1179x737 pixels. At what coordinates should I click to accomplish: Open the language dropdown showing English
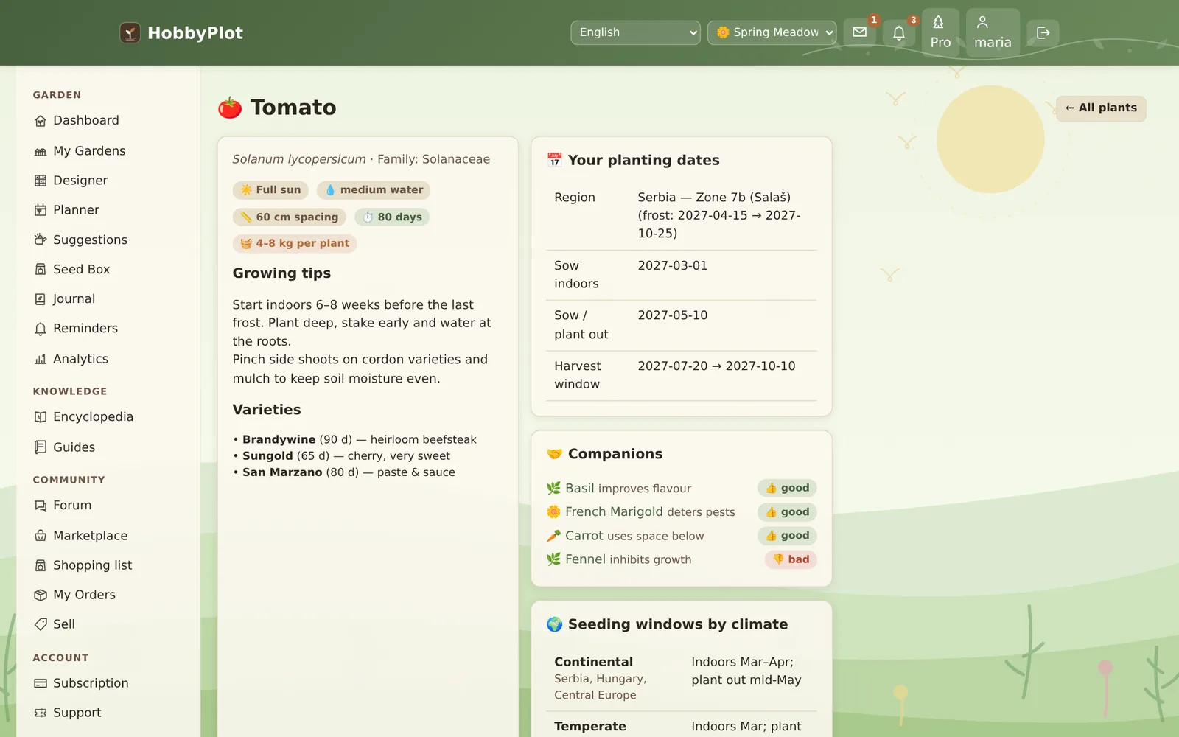[635, 32]
